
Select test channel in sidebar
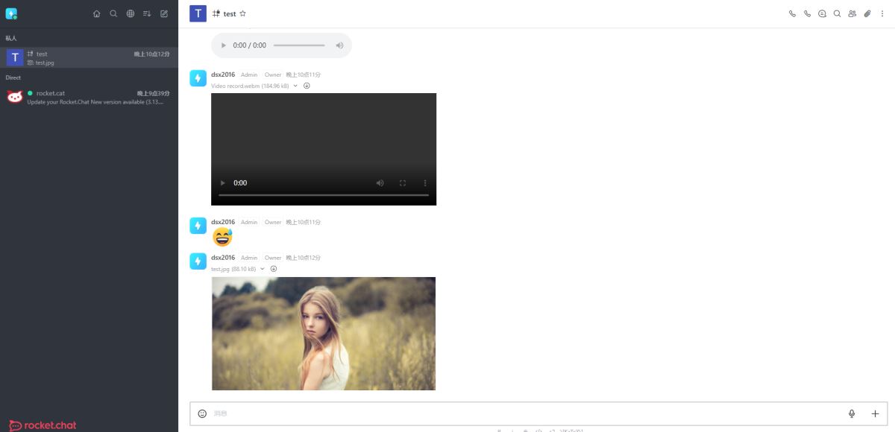pos(89,58)
